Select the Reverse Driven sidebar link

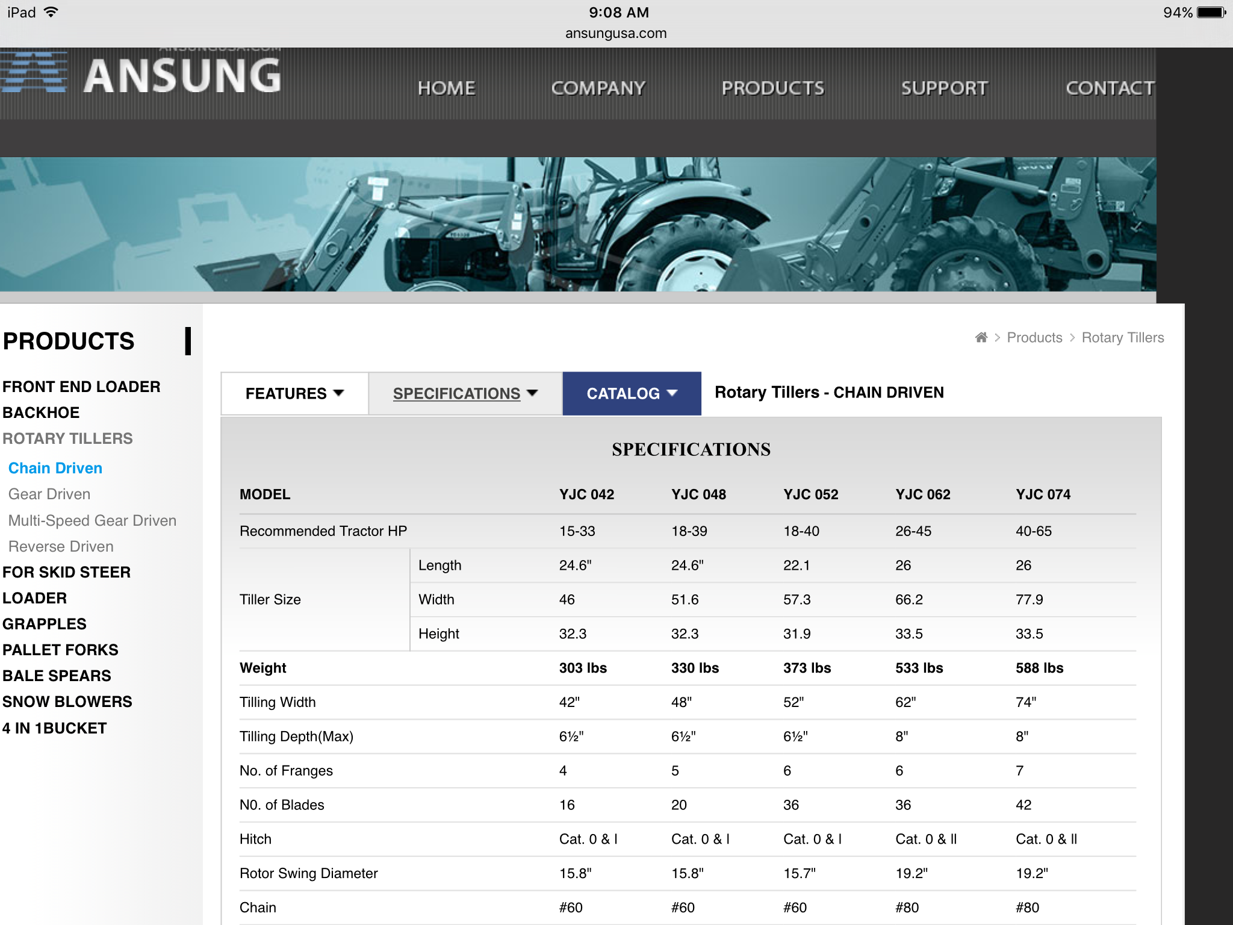click(x=61, y=546)
